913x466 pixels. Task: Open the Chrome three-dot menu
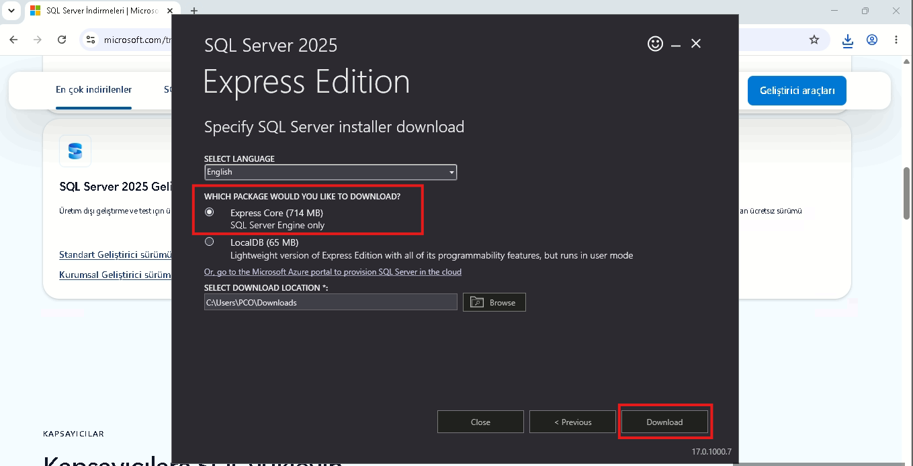(896, 40)
